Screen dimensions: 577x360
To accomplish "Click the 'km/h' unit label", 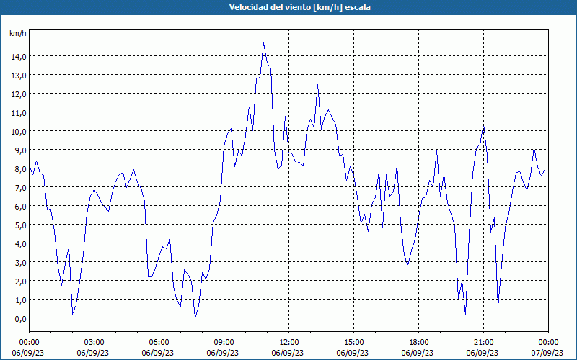I will [18, 33].
